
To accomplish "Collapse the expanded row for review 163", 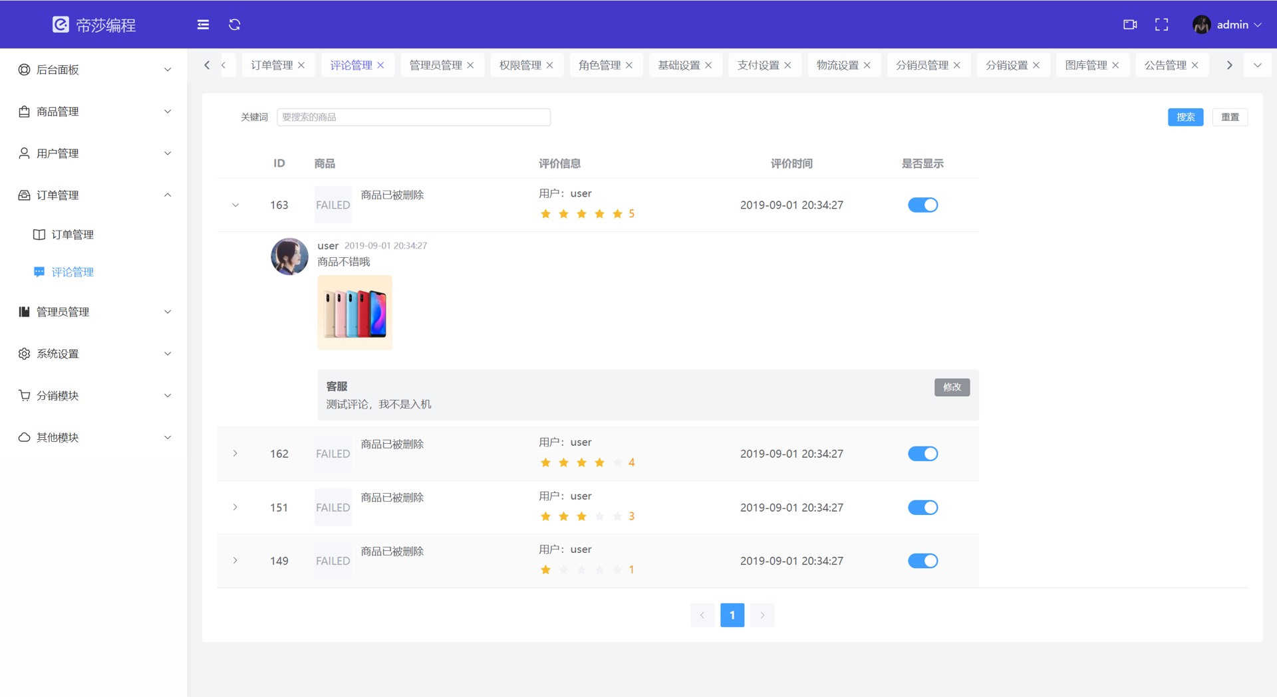I will pos(235,205).
